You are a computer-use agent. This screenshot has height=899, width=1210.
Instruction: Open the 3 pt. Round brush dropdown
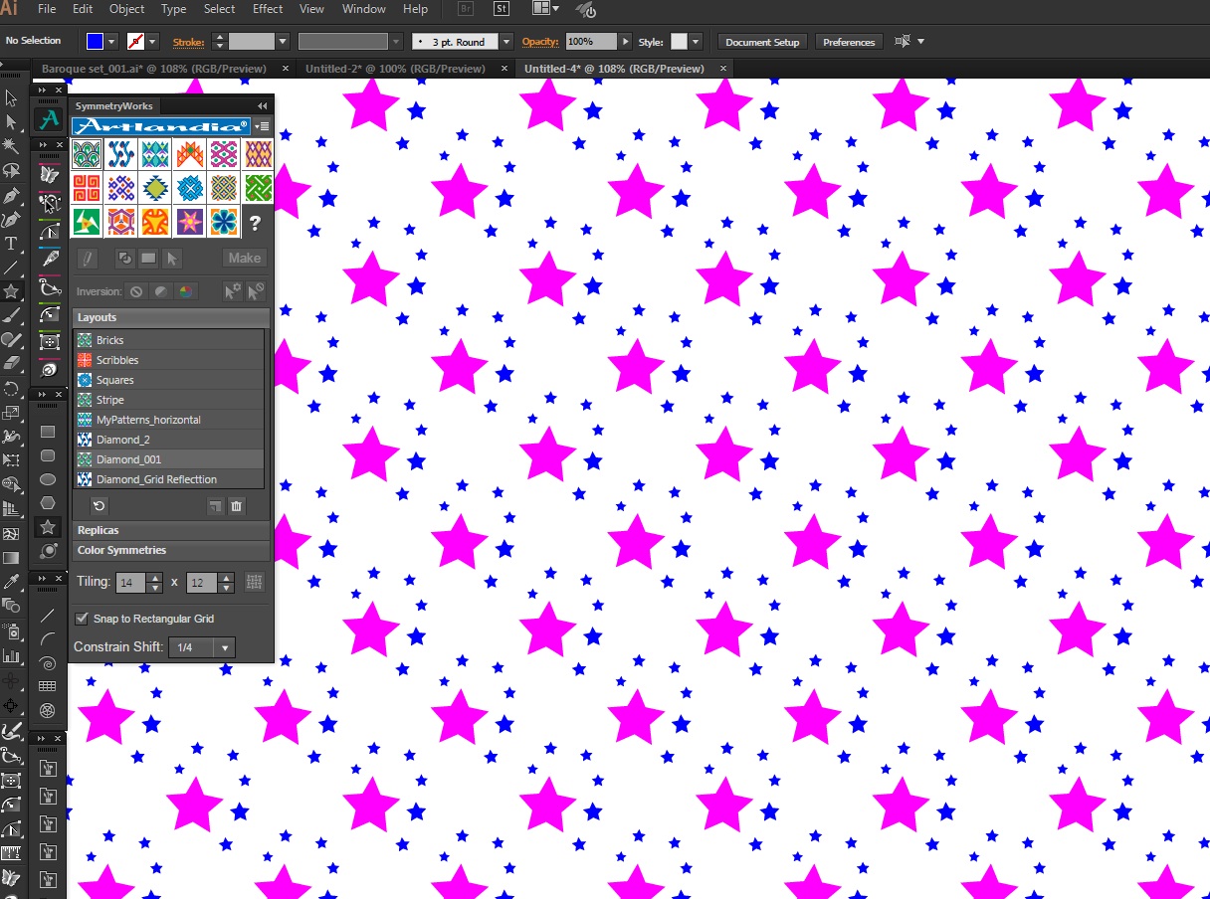pos(506,42)
